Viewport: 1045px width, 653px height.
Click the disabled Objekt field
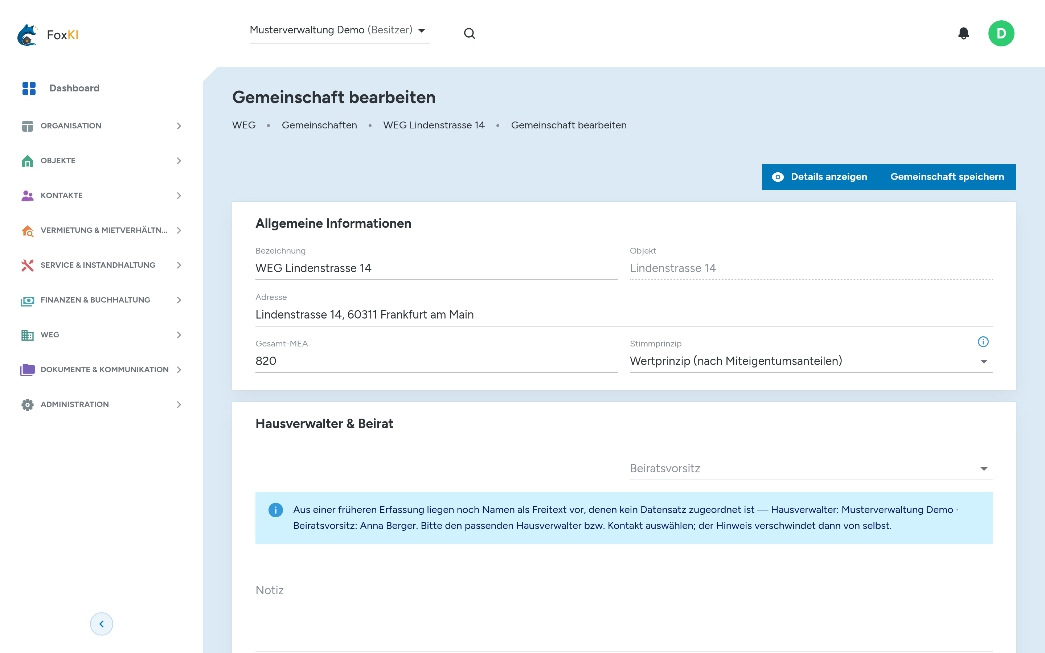[811, 268]
